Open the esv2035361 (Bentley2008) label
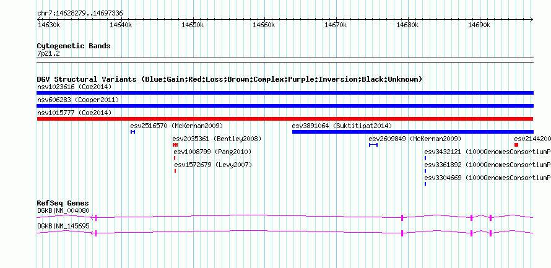This screenshot has height=268, width=551. point(217,139)
